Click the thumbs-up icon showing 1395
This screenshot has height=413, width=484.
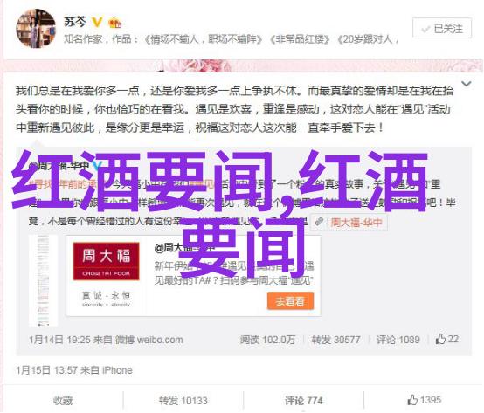click(x=412, y=401)
